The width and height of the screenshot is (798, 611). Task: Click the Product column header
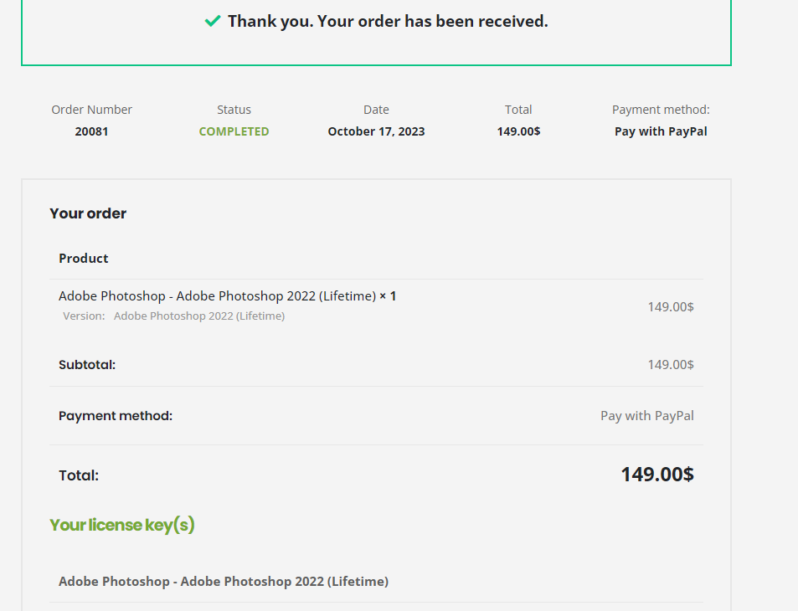click(x=84, y=258)
